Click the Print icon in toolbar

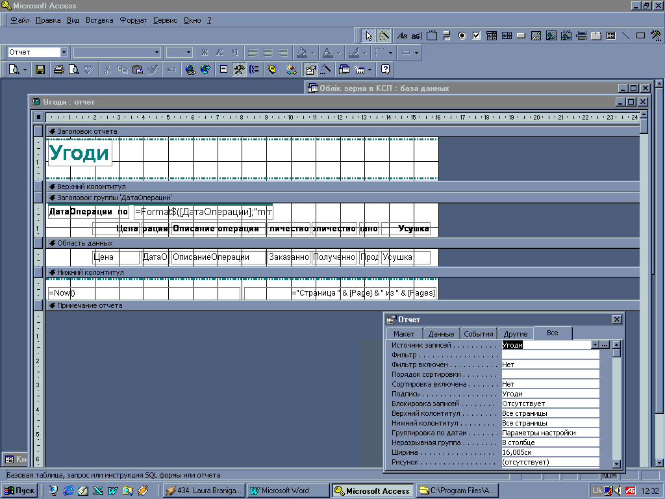(59, 70)
